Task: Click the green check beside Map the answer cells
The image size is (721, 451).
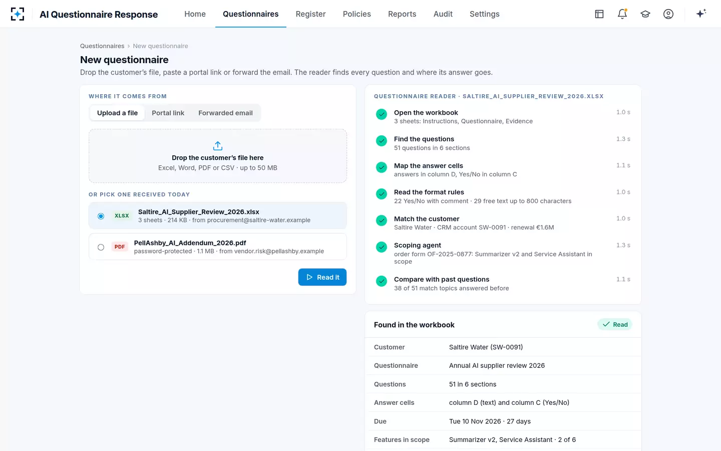Action: 382,167
